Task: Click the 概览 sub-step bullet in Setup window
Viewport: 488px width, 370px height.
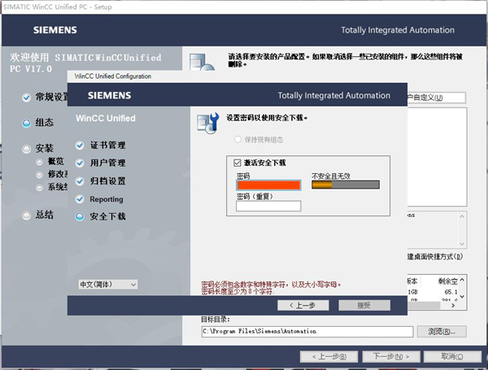Action: (x=39, y=162)
